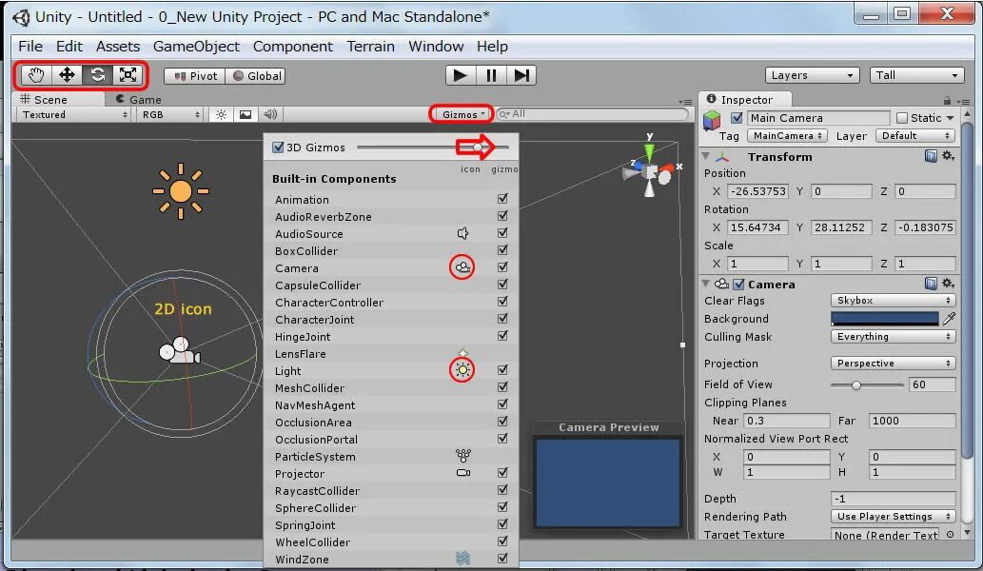Click the WindZone icon in list
The width and height of the screenshot is (983, 571).
click(x=463, y=558)
